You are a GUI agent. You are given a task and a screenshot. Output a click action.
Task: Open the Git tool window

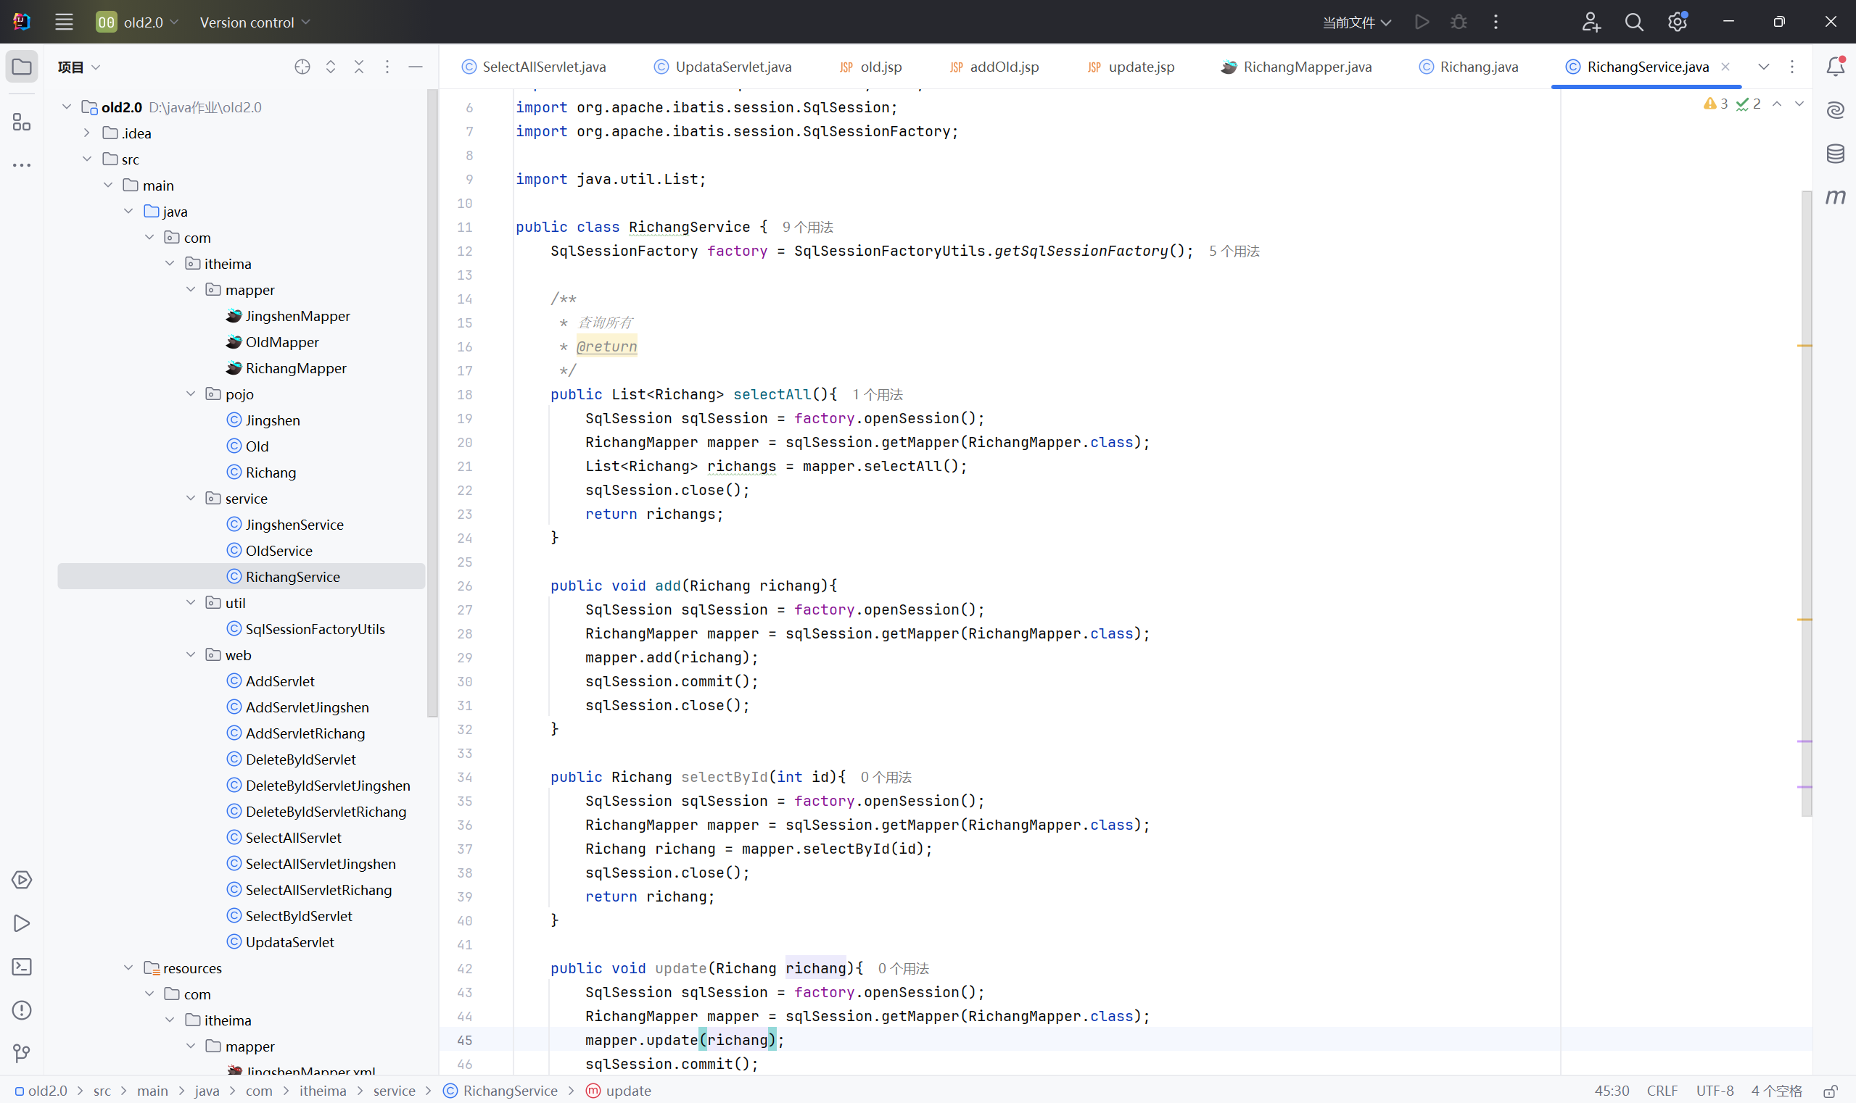pyautogui.click(x=22, y=1053)
